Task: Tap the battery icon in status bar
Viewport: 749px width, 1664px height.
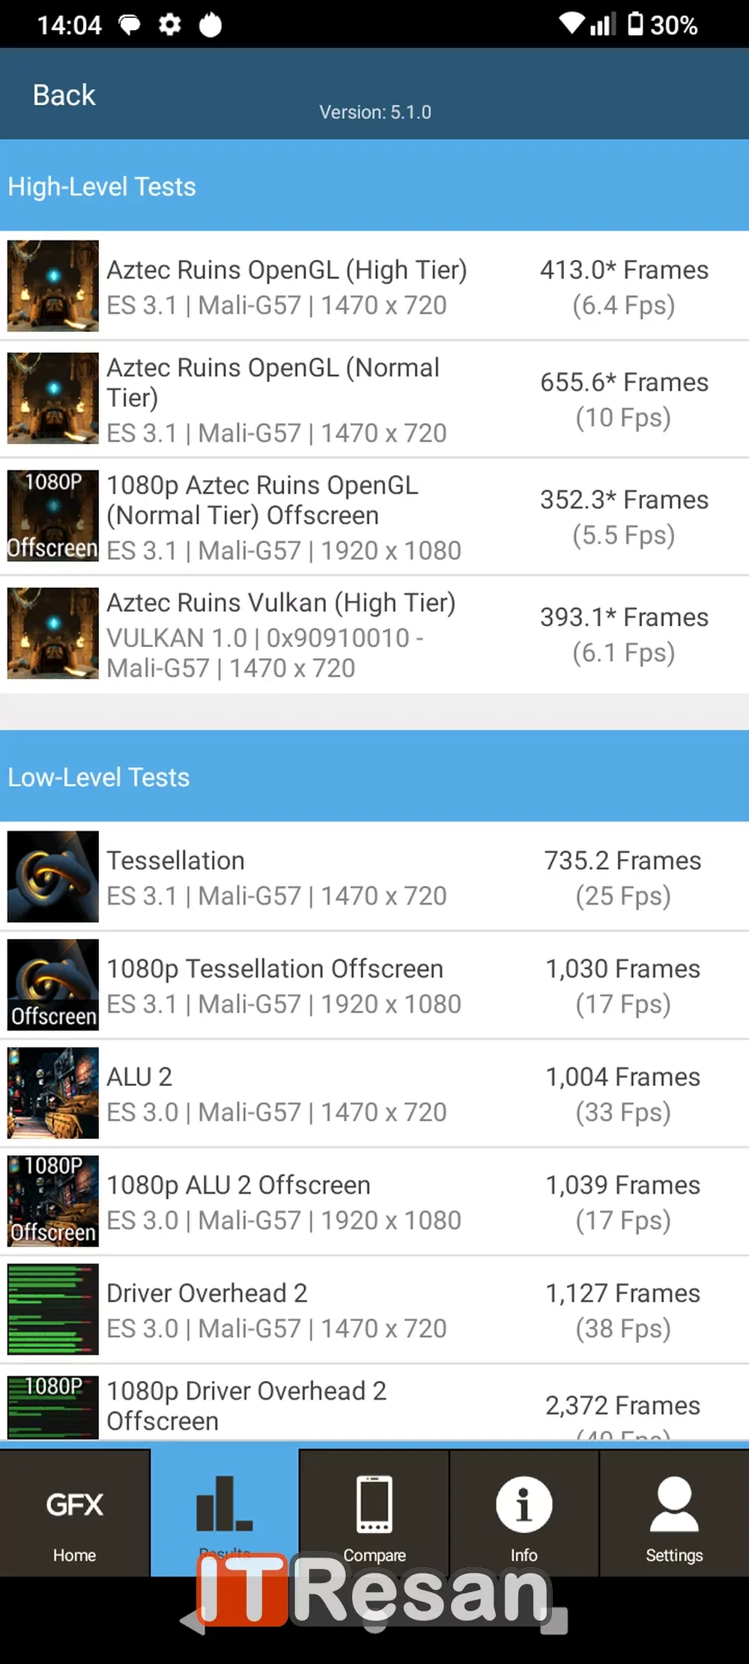Action: pos(635,24)
